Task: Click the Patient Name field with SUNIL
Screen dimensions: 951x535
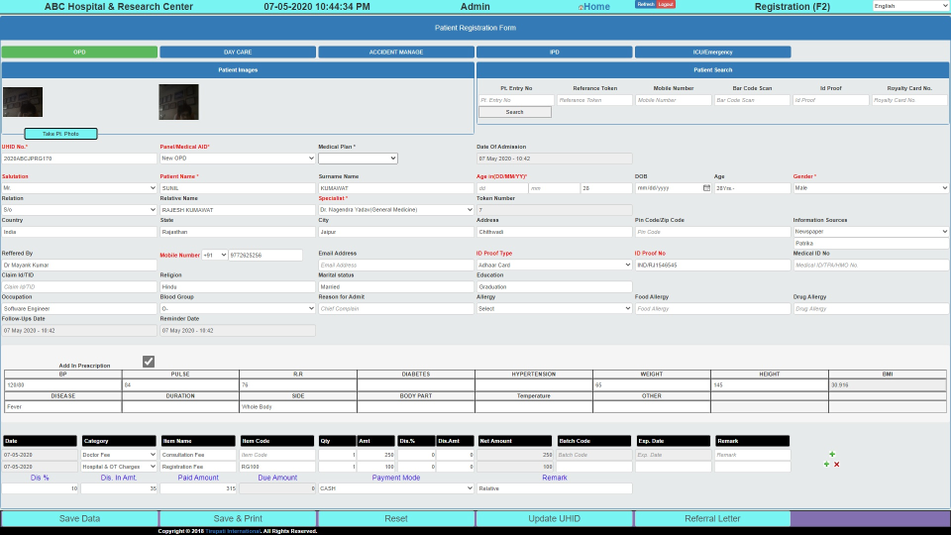Action: (237, 188)
